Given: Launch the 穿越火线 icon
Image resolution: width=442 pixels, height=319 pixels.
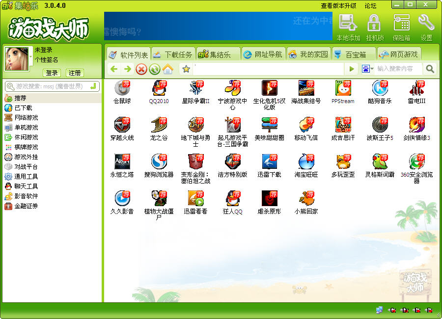Looking at the screenshot, I should pos(122,125).
